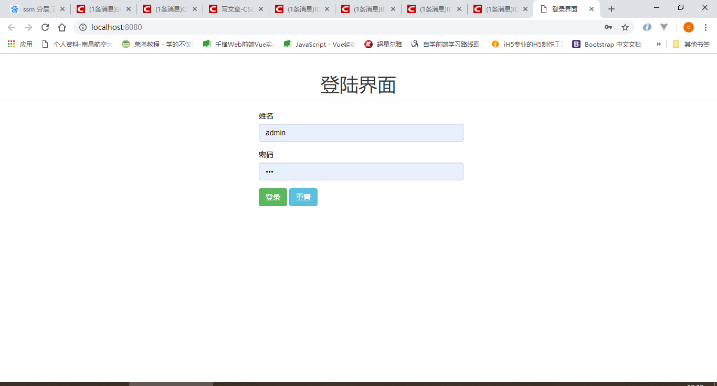The width and height of the screenshot is (717, 386).
Task: Open the 其他书签 bookmarks folder
Action: [x=691, y=44]
